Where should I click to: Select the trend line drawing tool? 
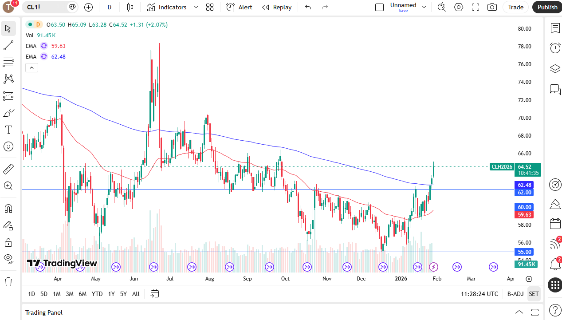[x=8, y=45]
